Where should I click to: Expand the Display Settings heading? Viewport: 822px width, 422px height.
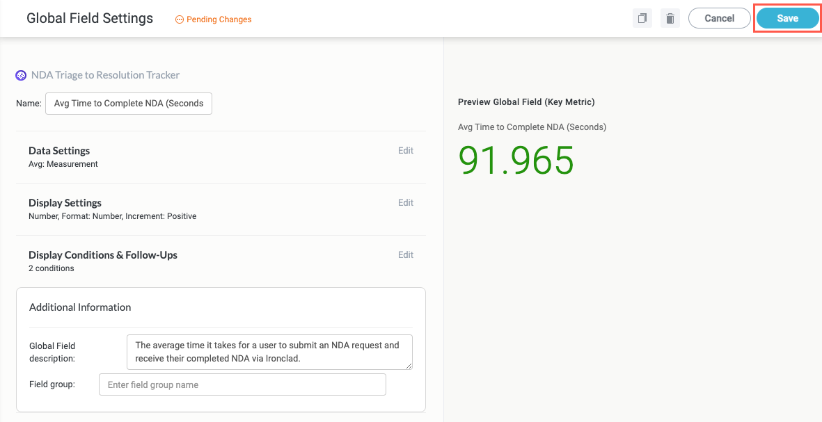click(65, 203)
